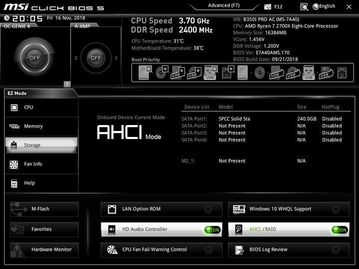Click the SATA Port3 label

(194, 133)
